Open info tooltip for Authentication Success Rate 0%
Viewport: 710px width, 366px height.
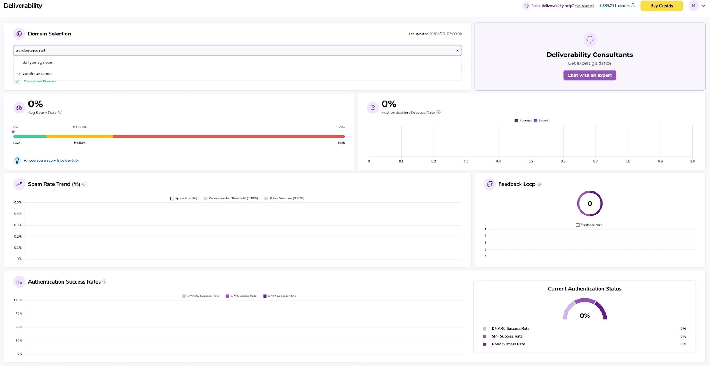coord(438,112)
